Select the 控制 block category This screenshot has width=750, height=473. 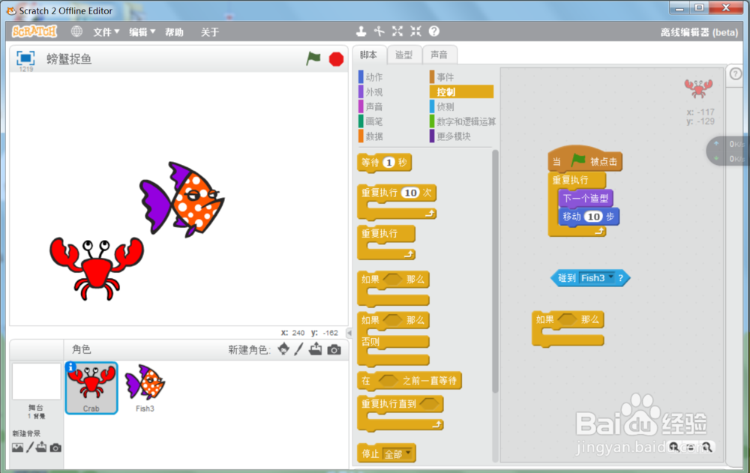click(x=461, y=91)
